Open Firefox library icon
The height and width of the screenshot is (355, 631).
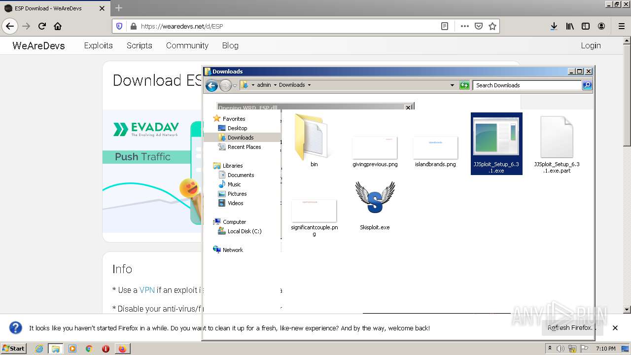tap(570, 26)
